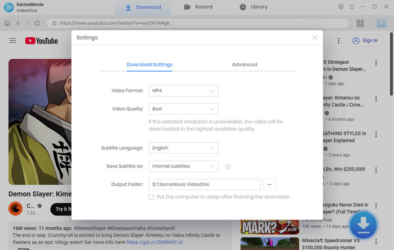Open settings via the top gear icon
Viewport: 394px width, 250px height.
click(x=340, y=7)
